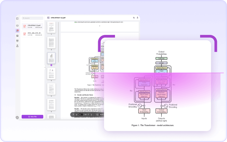The width and height of the screenshot is (227, 142).
Task: Select page 2 thumbnail
Action: click(x=51, y=43)
